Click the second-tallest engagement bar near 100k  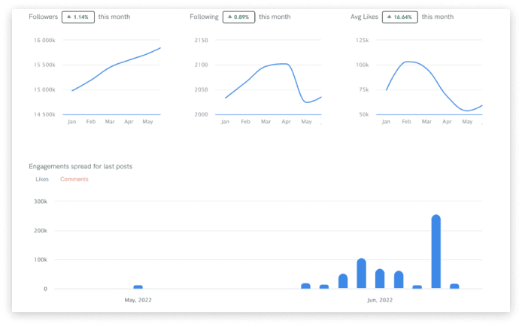pos(361,273)
